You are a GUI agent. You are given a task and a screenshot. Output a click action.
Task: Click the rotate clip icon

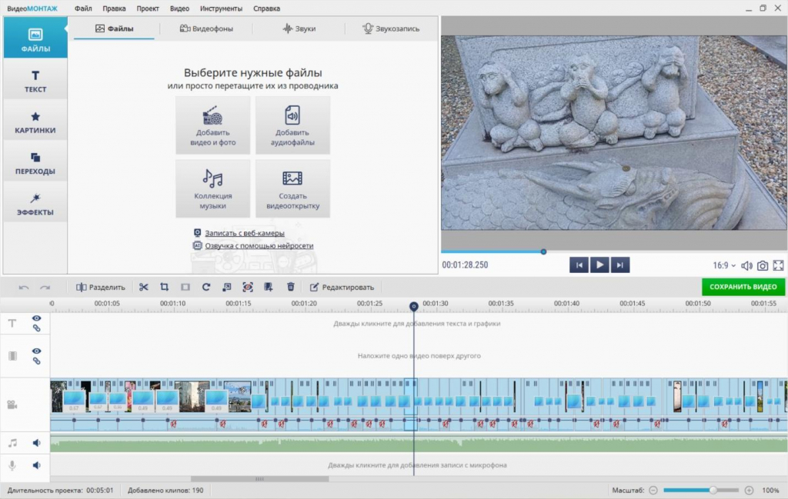[206, 287]
